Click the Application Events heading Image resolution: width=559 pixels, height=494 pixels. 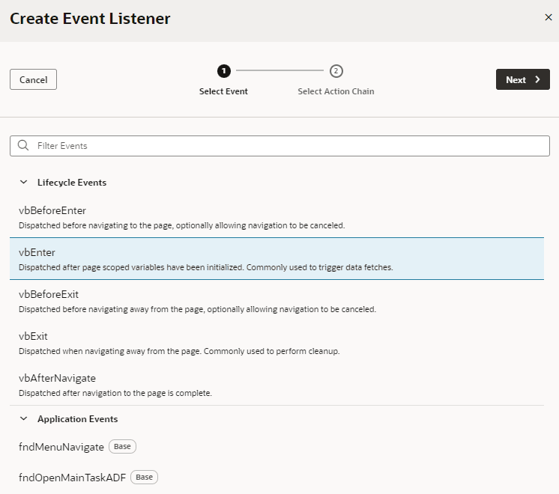point(77,419)
